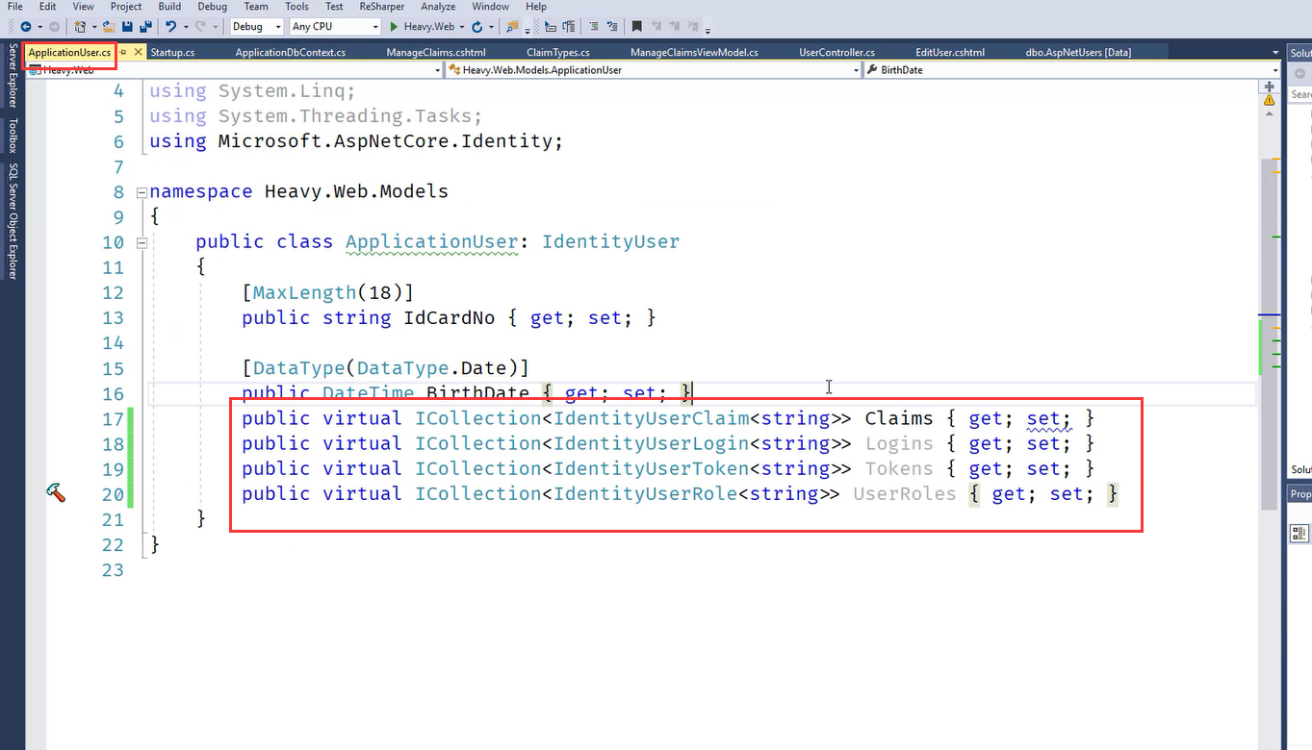
Task: Switch to the dbo.AspNetUsers [Data] tab
Action: [x=1078, y=53]
